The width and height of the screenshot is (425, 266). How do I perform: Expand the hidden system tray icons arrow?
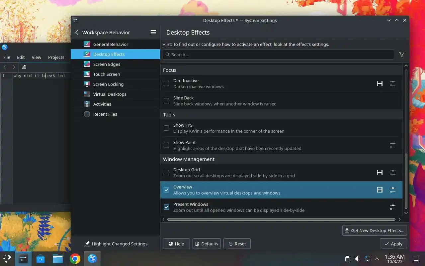point(377,259)
